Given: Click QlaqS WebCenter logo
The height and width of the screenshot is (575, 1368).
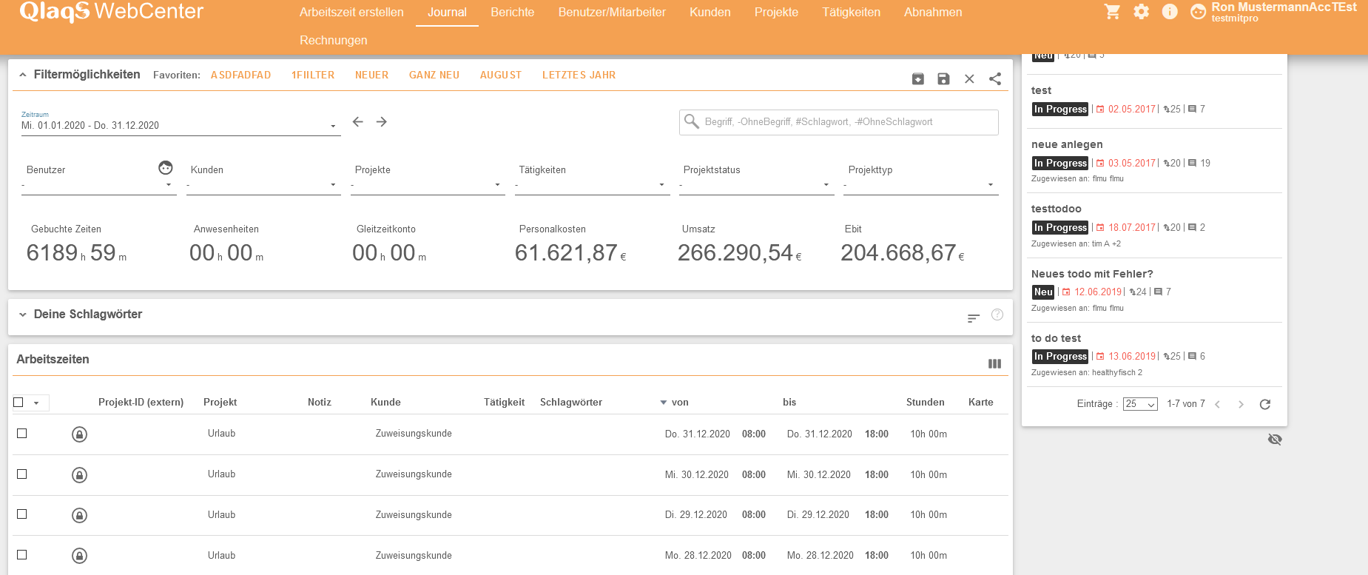Looking at the screenshot, I should pyautogui.click(x=112, y=11).
